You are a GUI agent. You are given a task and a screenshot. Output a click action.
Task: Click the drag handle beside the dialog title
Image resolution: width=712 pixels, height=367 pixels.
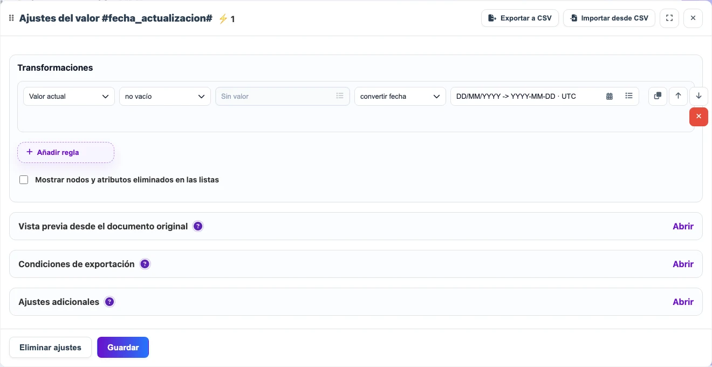(11, 18)
